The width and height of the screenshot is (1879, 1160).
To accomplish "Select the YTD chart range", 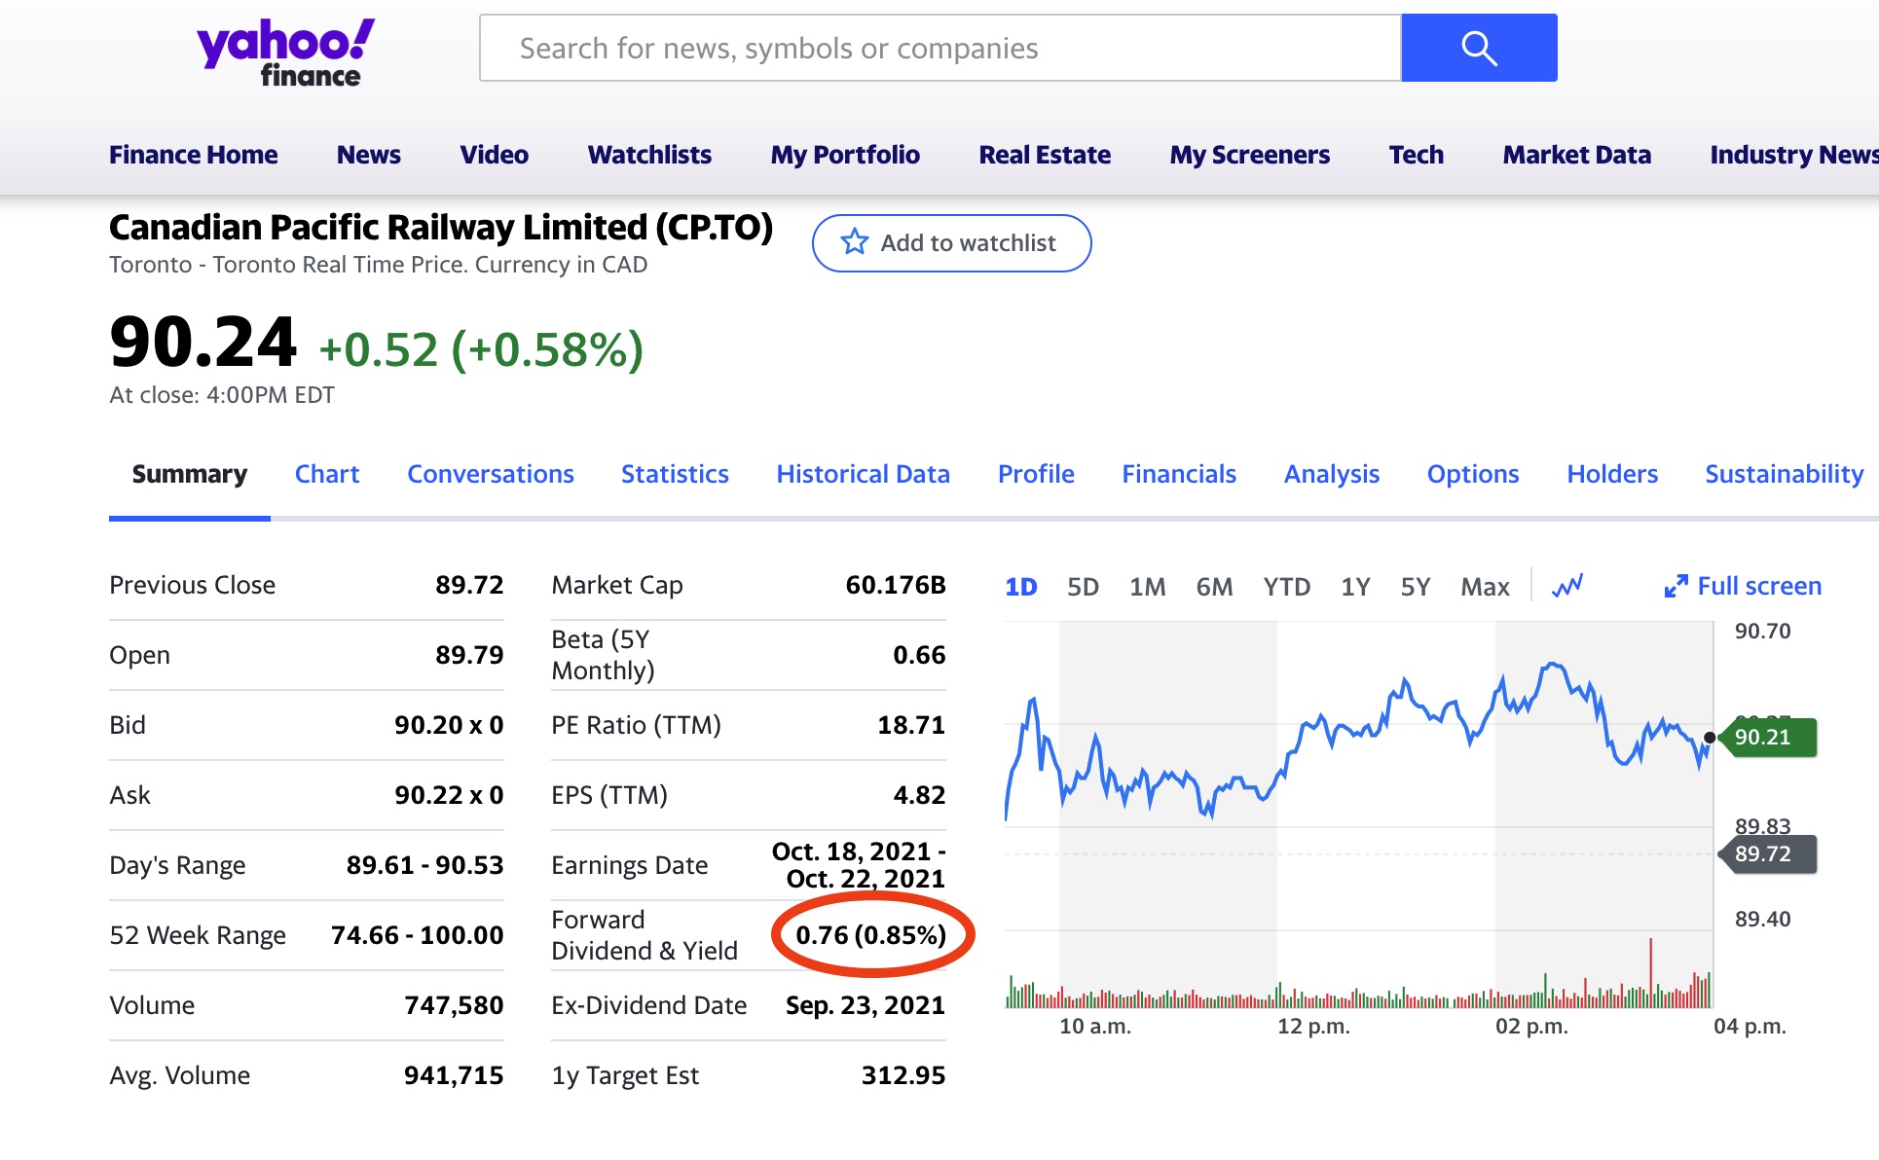I will pyautogui.click(x=1286, y=587).
